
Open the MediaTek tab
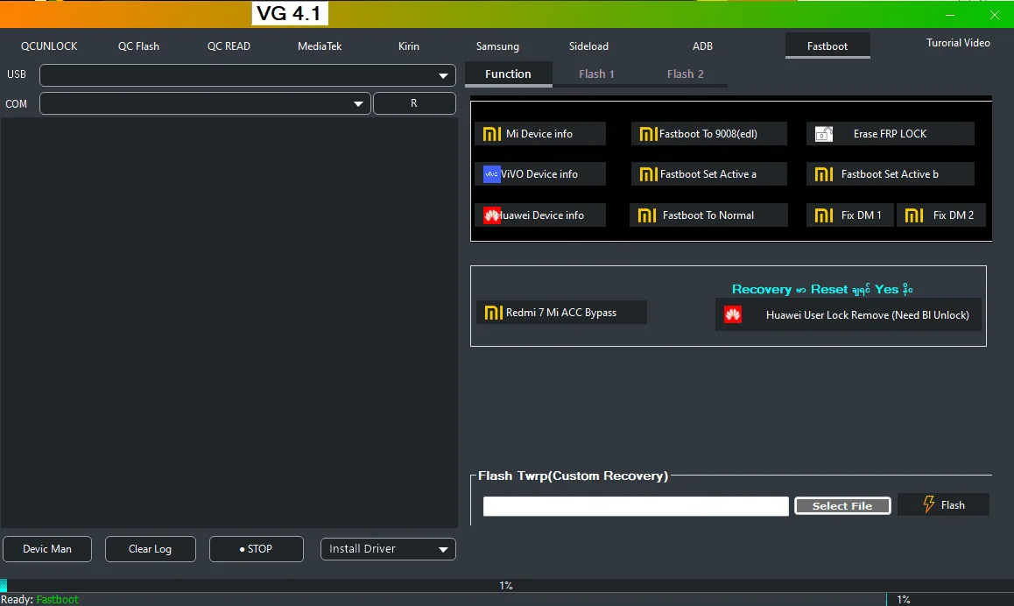320,46
